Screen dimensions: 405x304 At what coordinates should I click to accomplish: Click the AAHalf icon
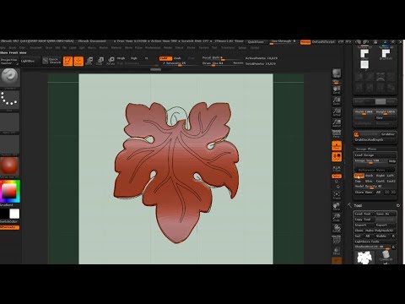point(337,123)
